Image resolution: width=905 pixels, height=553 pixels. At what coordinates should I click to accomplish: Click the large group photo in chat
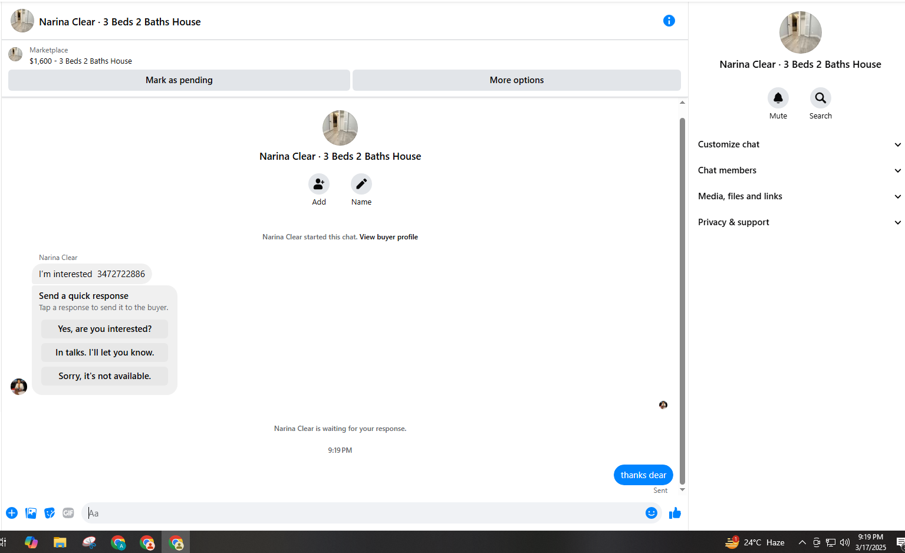point(340,128)
